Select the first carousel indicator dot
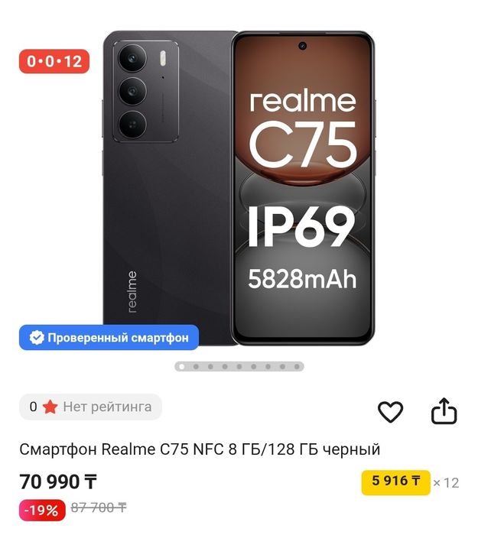This screenshot has width=478, height=535. pyautogui.click(x=182, y=367)
